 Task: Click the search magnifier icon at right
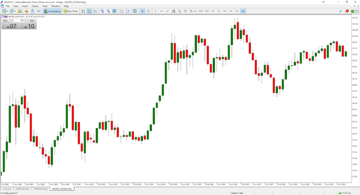[340, 11]
